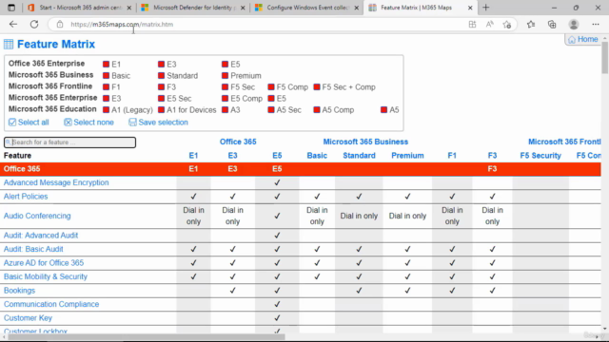The width and height of the screenshot is (609, 342).
Task: Go to Home link
Action: pyautogui.click(x=583, y=39)
